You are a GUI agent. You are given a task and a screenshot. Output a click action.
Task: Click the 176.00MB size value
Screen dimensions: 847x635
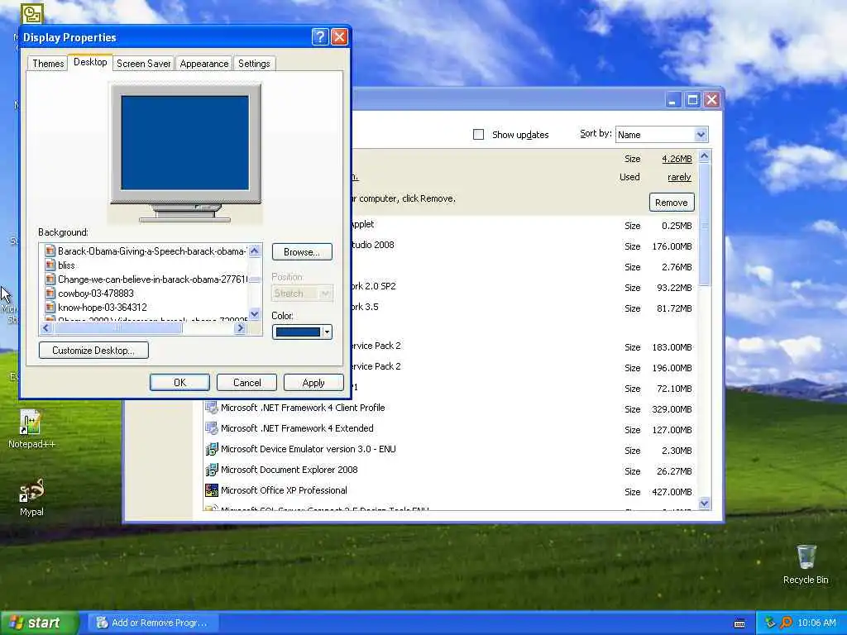tap(672, 246)
